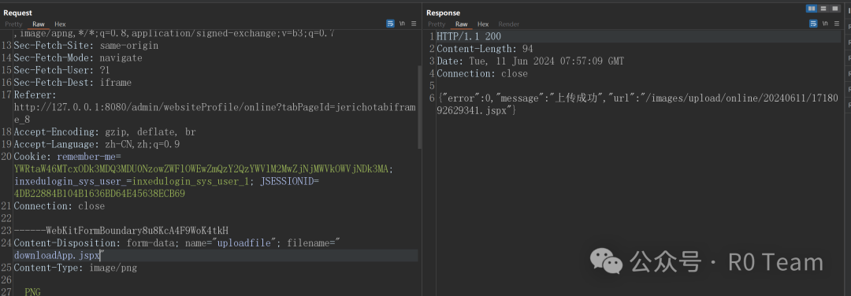The height and width of the screenshot is (296, 851).
Task: Select top-bottom split layout icon
Action: 823,9
